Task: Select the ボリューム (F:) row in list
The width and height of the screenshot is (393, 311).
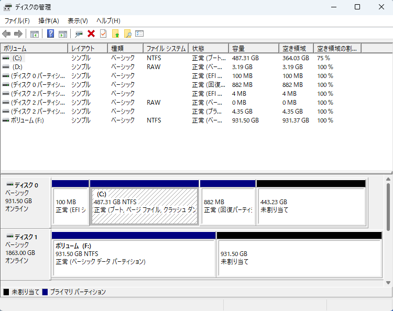Action: (x=181, y=120)
